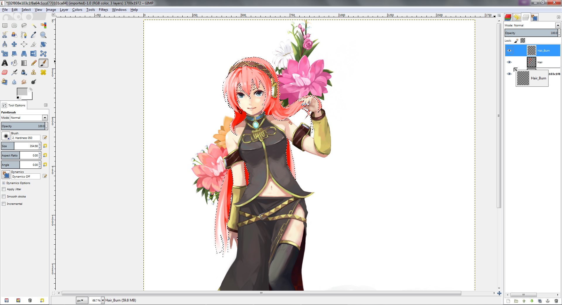Open the Select menu
The height and width of the screenshot is (305, 562).
point(26,10)
